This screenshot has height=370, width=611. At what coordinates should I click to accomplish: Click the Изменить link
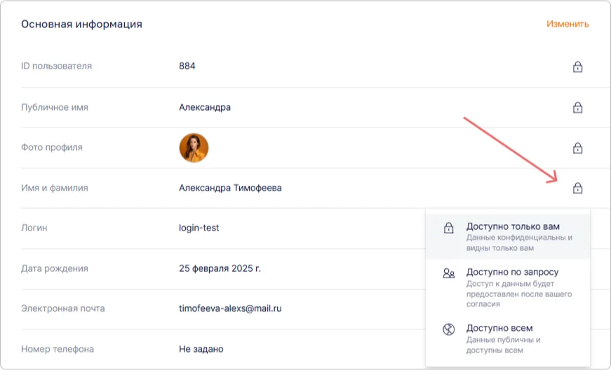tap(568, 24)
